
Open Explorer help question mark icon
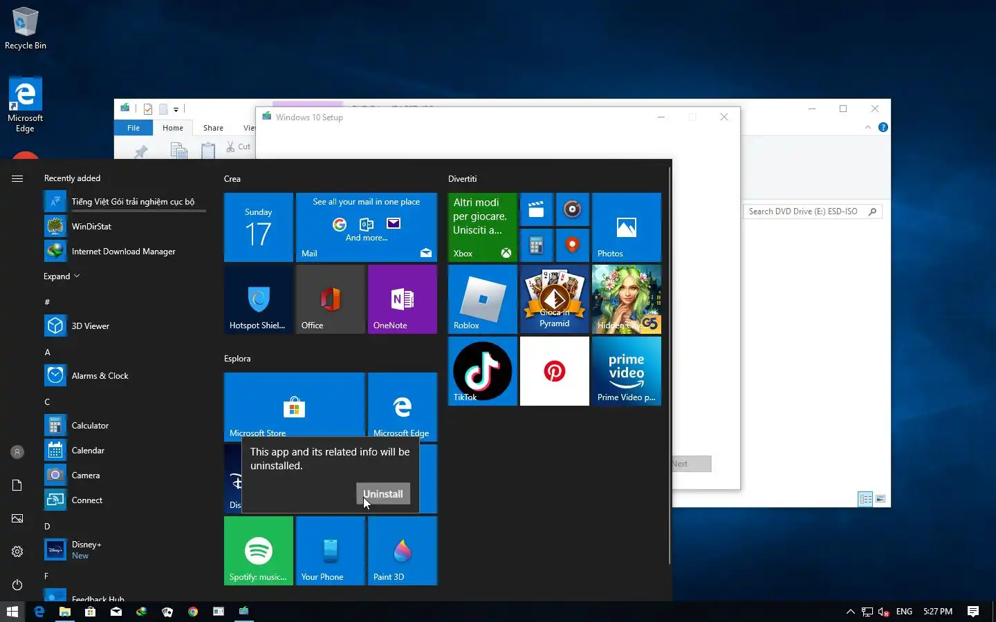coord(883,127)
